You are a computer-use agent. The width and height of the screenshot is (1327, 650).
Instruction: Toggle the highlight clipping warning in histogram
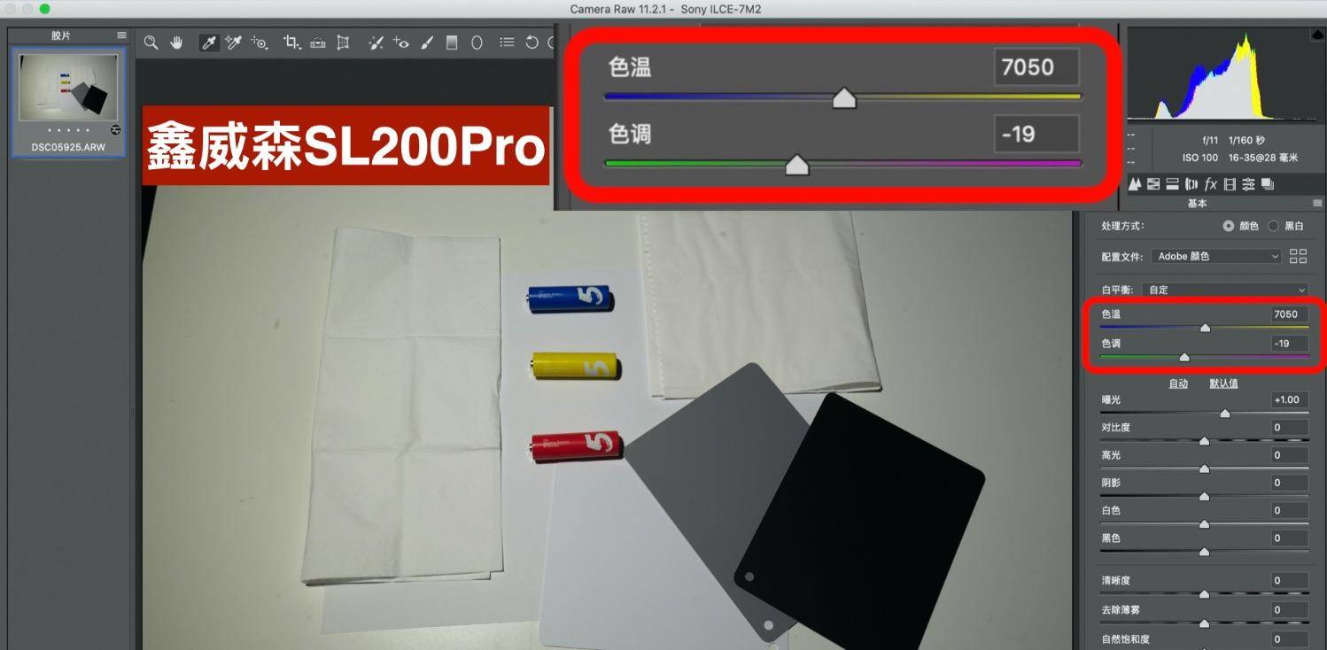click(1316, 35)
